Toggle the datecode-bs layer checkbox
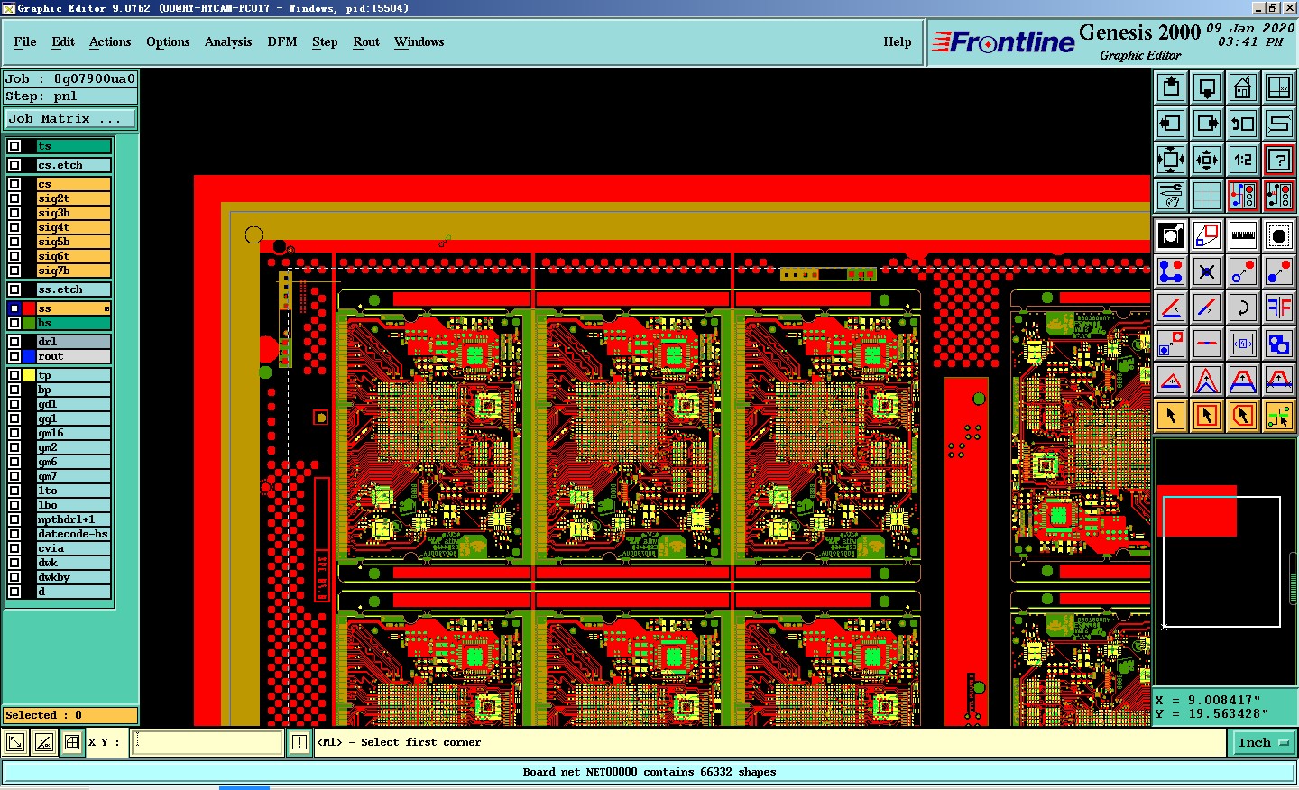1299x790 pixels. pyautogui.click(x=14, y=534)
